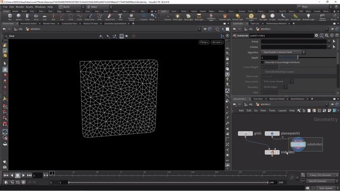The width and height of the screenshot is (340, 191).
Task: Open the viewport View tool label
Action: click(12, 36)
